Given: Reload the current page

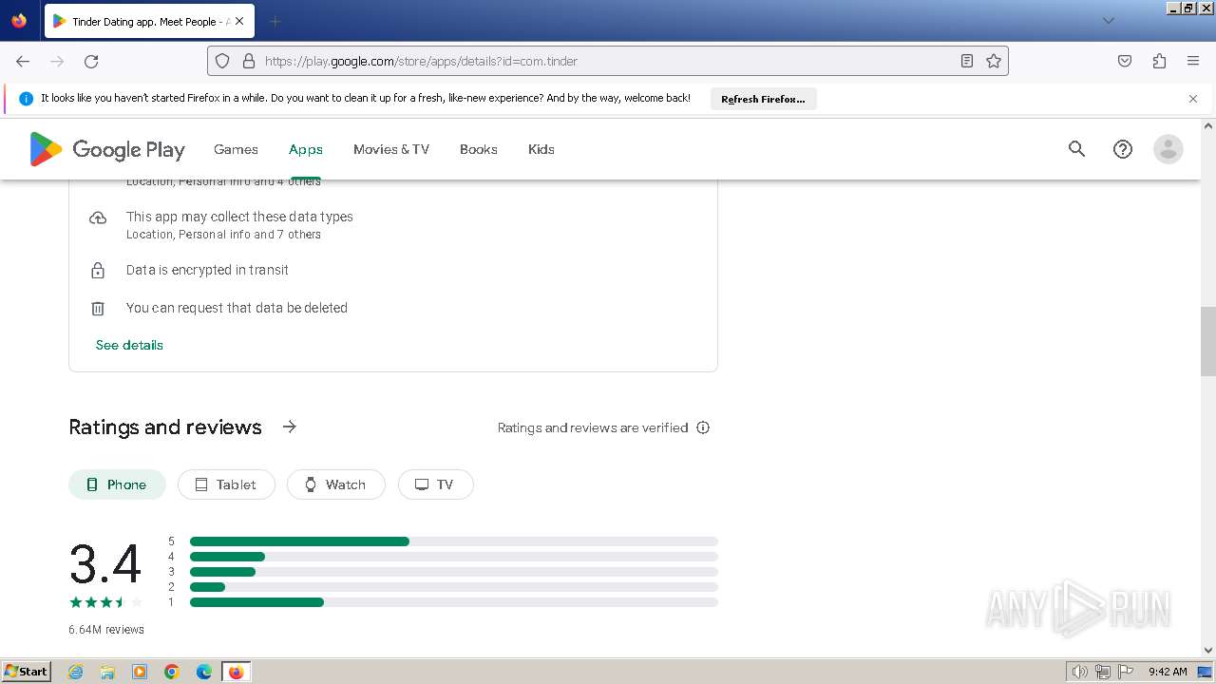Looking at the screenshot, I should pos(91,61).
